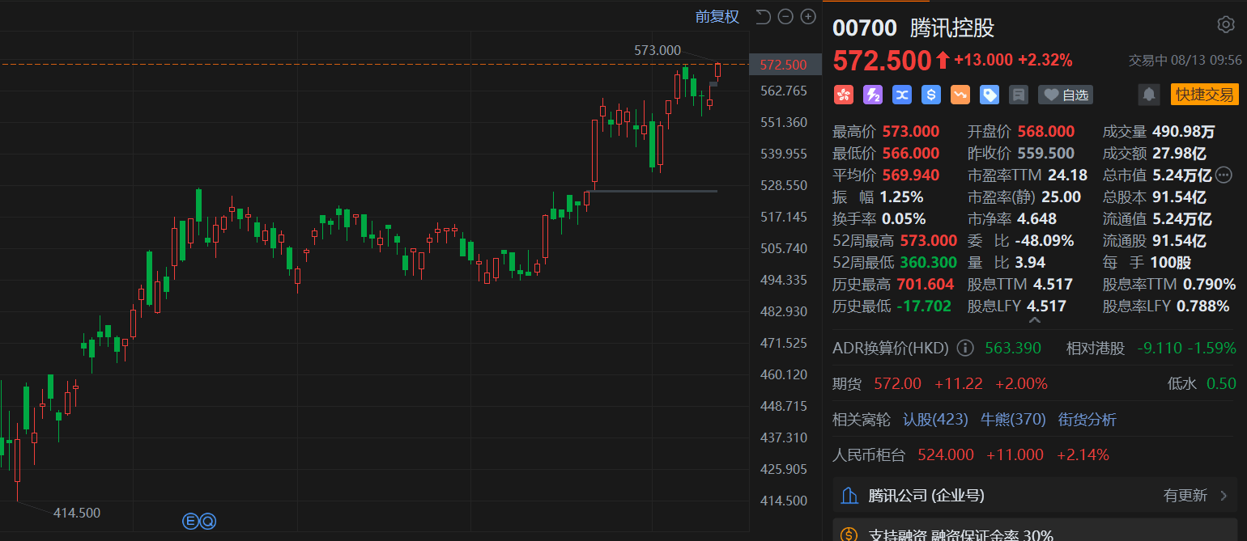Screen dimensions: 1247x541
Task: Open 牛熊(370) CBBC link
Action: click(1013, 420)
